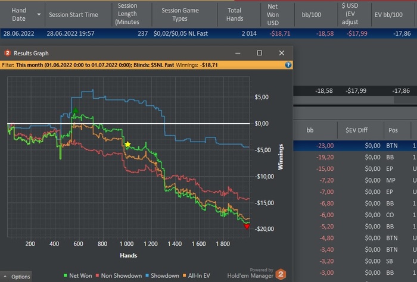Close the Results Graph window
Viewport: 417px width, 282px height.
(282, 53)
